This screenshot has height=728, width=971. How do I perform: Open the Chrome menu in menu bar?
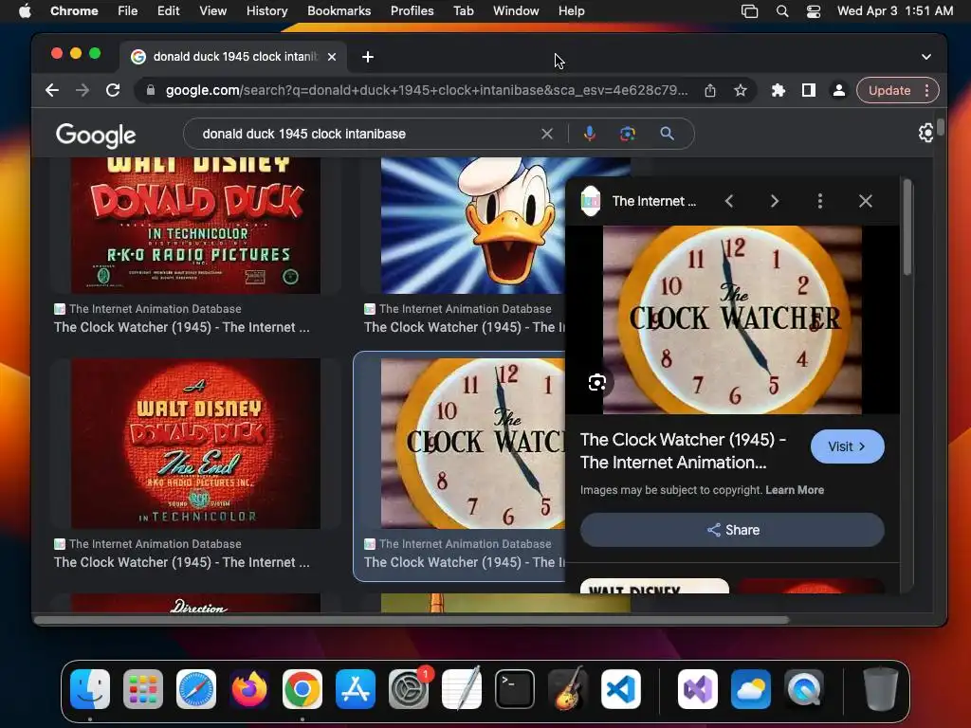pyautogui.click(x=74, y=11)
